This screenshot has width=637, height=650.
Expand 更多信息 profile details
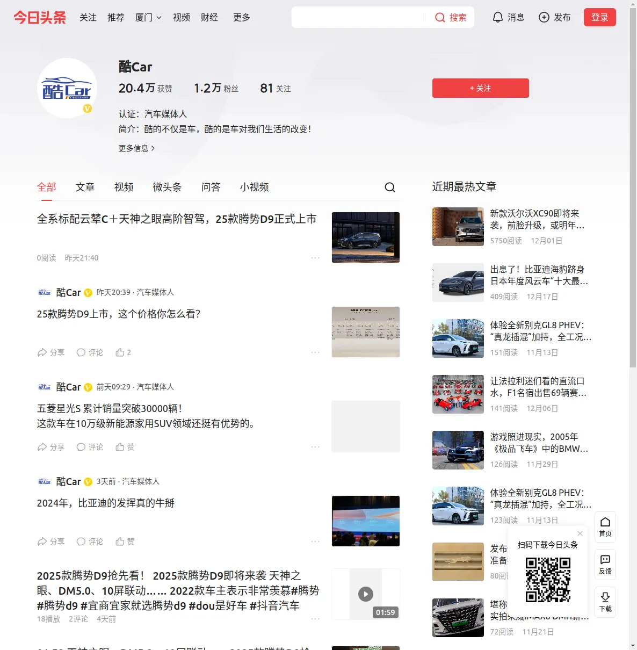click(x=136, y=148)
